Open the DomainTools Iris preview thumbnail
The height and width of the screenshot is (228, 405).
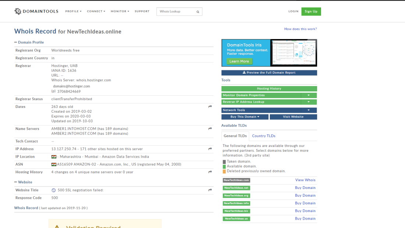pos(293,53)
